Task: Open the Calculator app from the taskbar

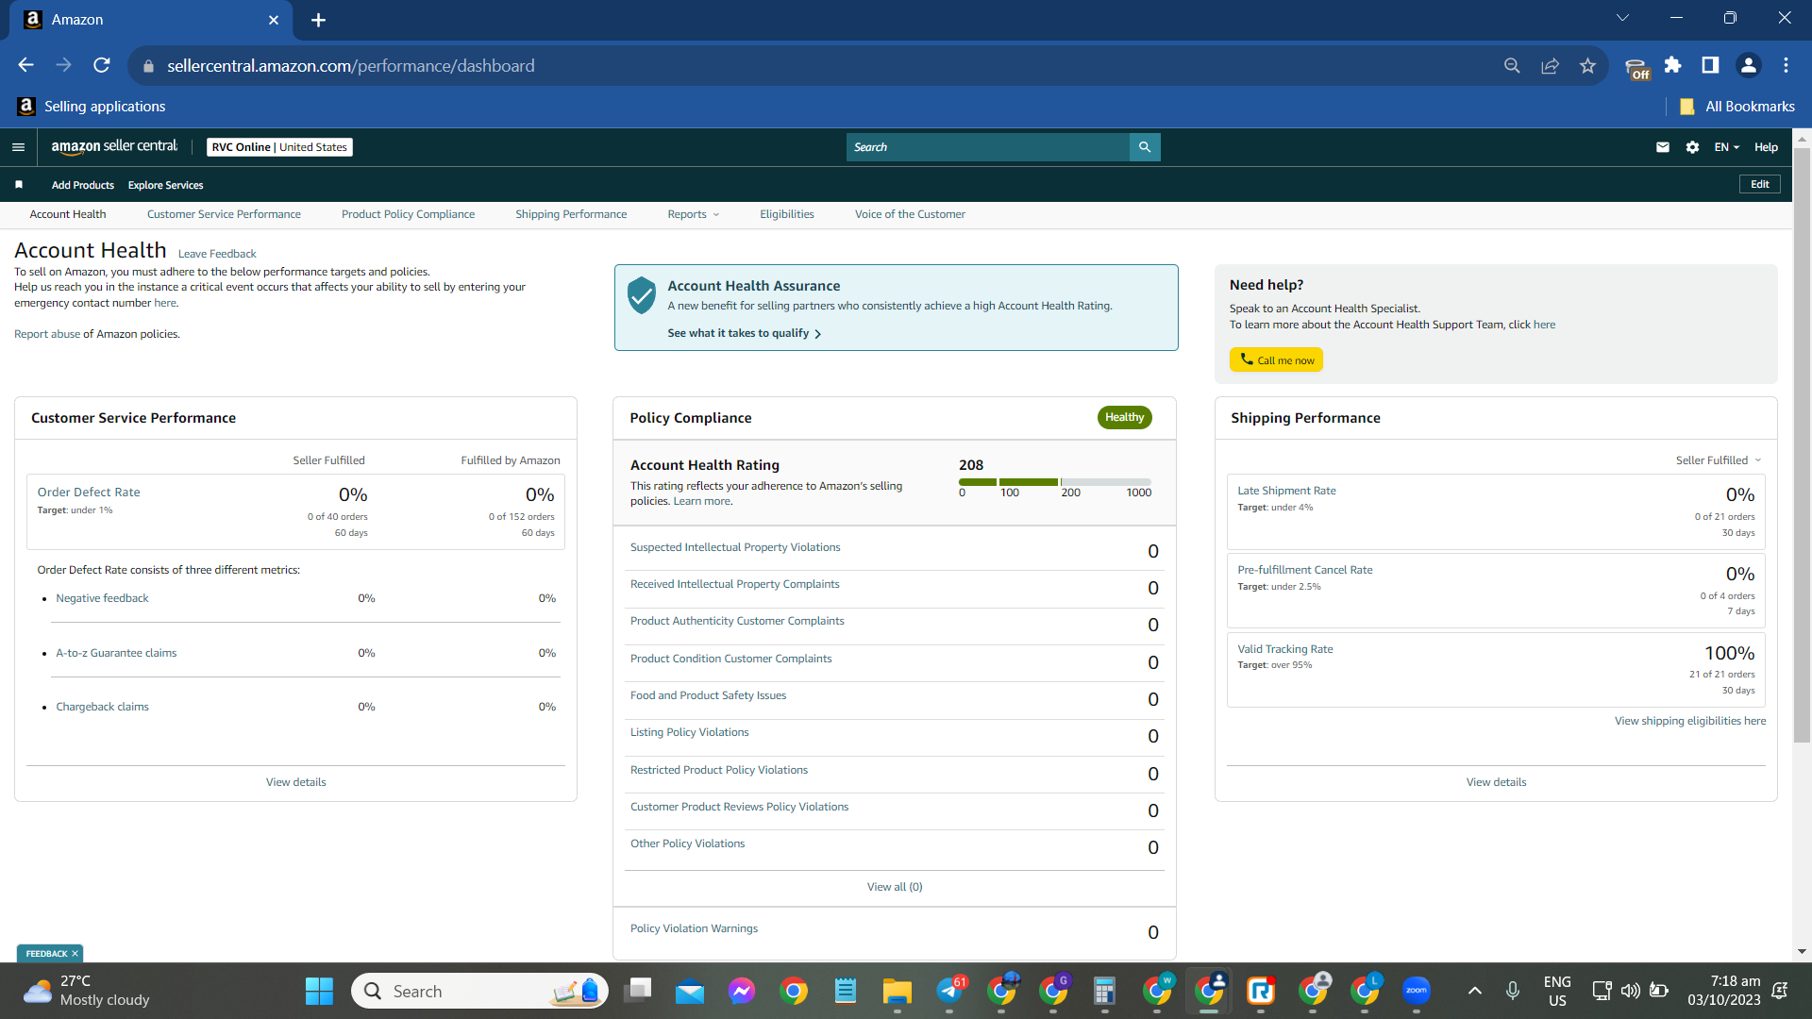Action: (1104, 991)
